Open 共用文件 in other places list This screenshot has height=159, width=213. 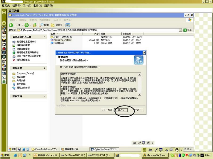pyautogui.click(x=21, y=81)
